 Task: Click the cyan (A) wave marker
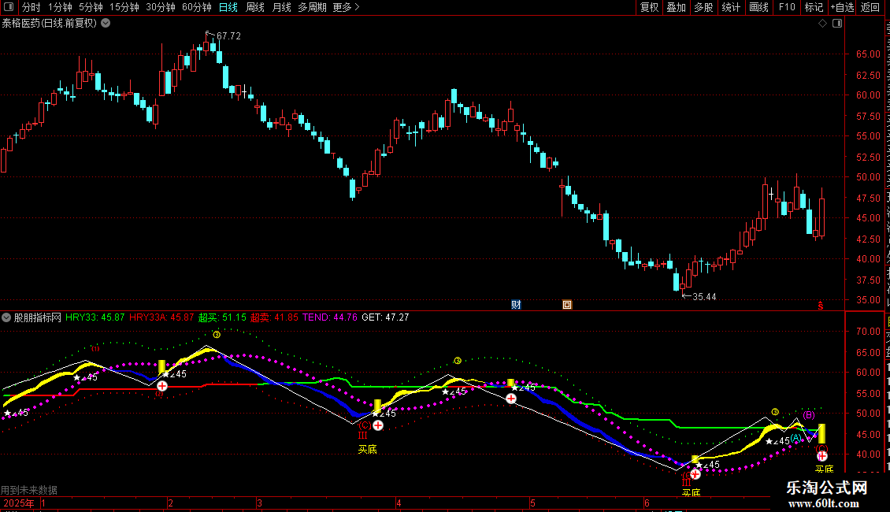[x=795, y=438]
